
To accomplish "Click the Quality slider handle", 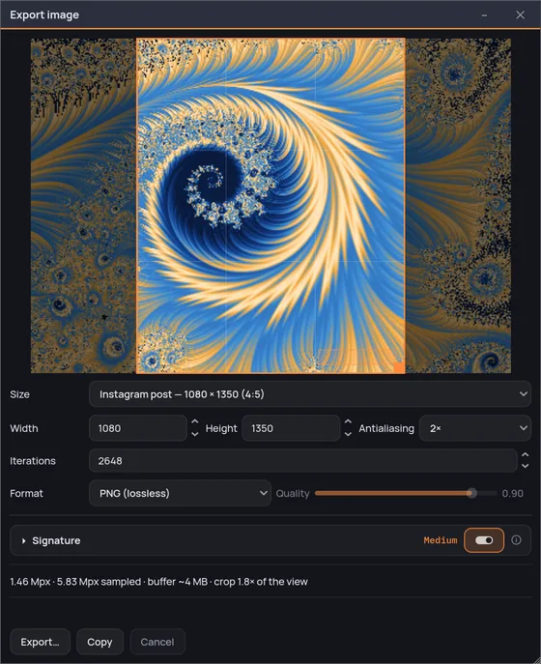I will pos(471,493).
